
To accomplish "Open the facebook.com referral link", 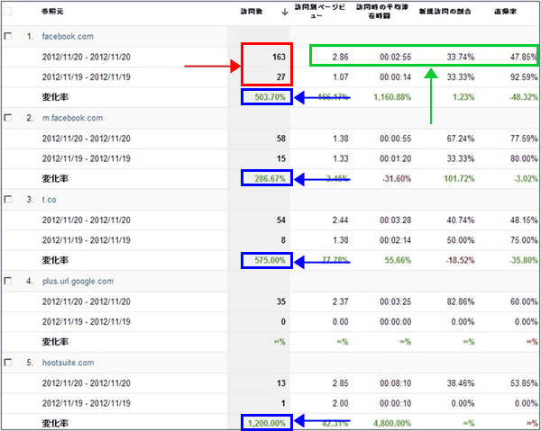I will click(68, 37).
